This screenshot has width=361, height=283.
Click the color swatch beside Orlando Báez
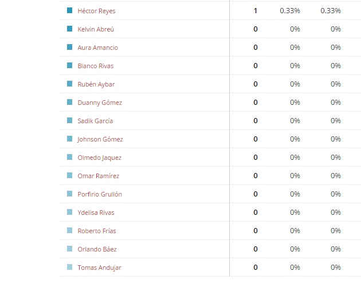(x=69, y=249)
